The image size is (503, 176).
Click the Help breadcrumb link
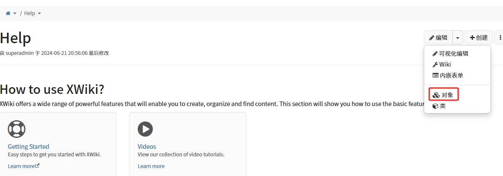coord(29,13)
